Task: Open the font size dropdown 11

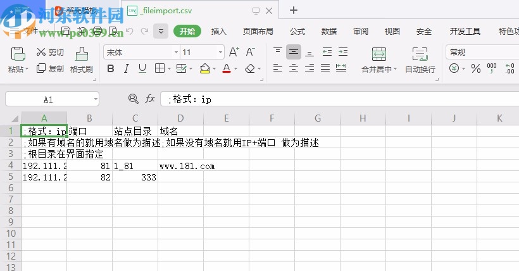Action: point(220,53)
